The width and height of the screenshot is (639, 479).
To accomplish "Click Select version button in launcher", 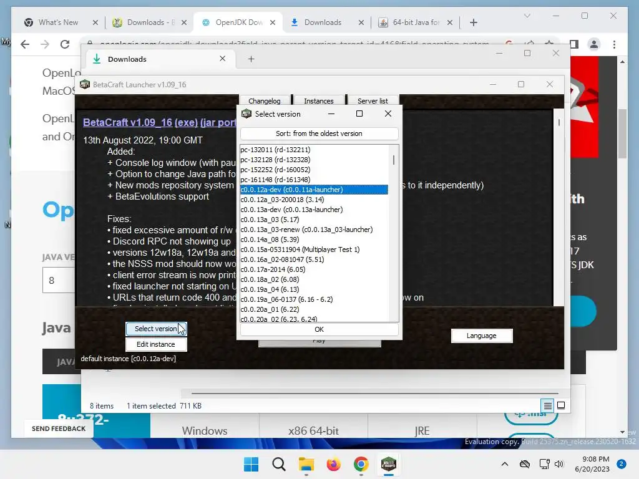I will click(x=155, y=329).
